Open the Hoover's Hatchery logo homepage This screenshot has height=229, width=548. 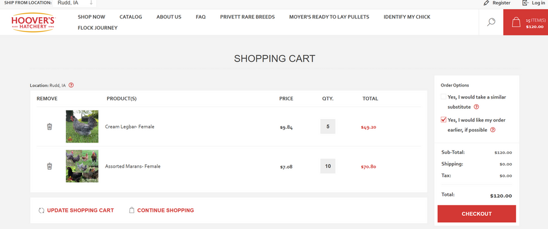33,22
